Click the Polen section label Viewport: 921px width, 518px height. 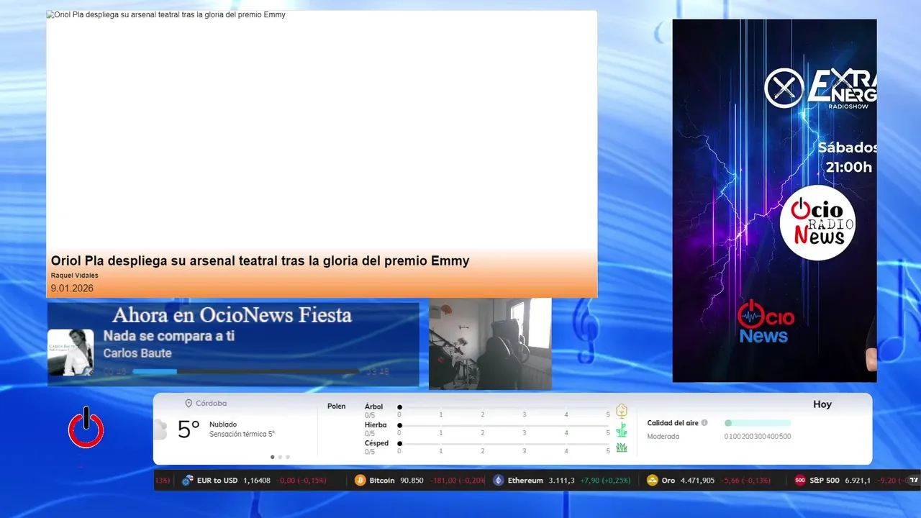pos(336,406)
